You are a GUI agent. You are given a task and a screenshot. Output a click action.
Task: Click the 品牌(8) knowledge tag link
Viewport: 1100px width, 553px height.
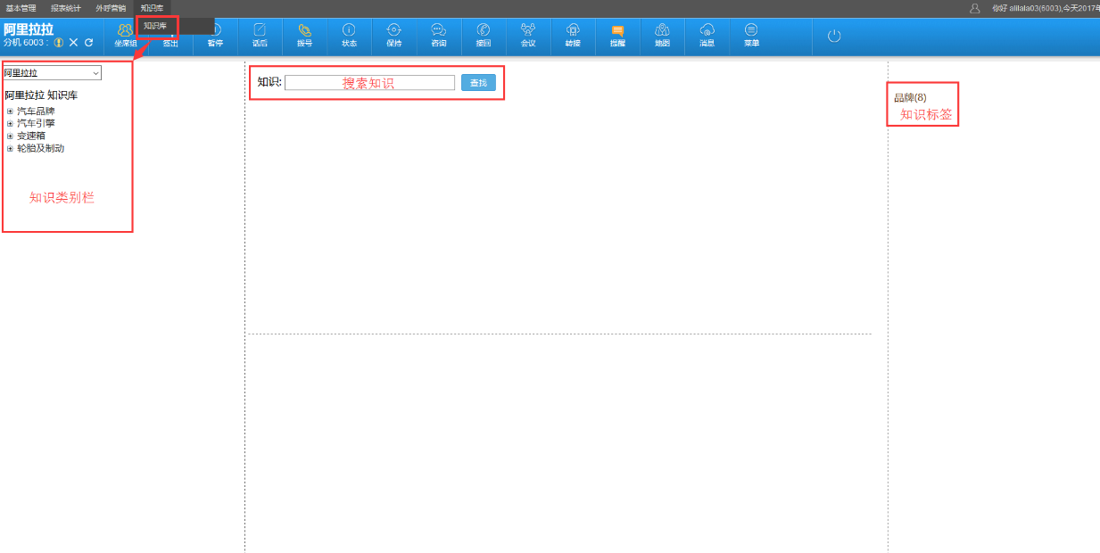[910, 97]
